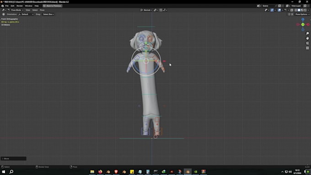
Task: Toggle X-ray view
Action: 292,10
